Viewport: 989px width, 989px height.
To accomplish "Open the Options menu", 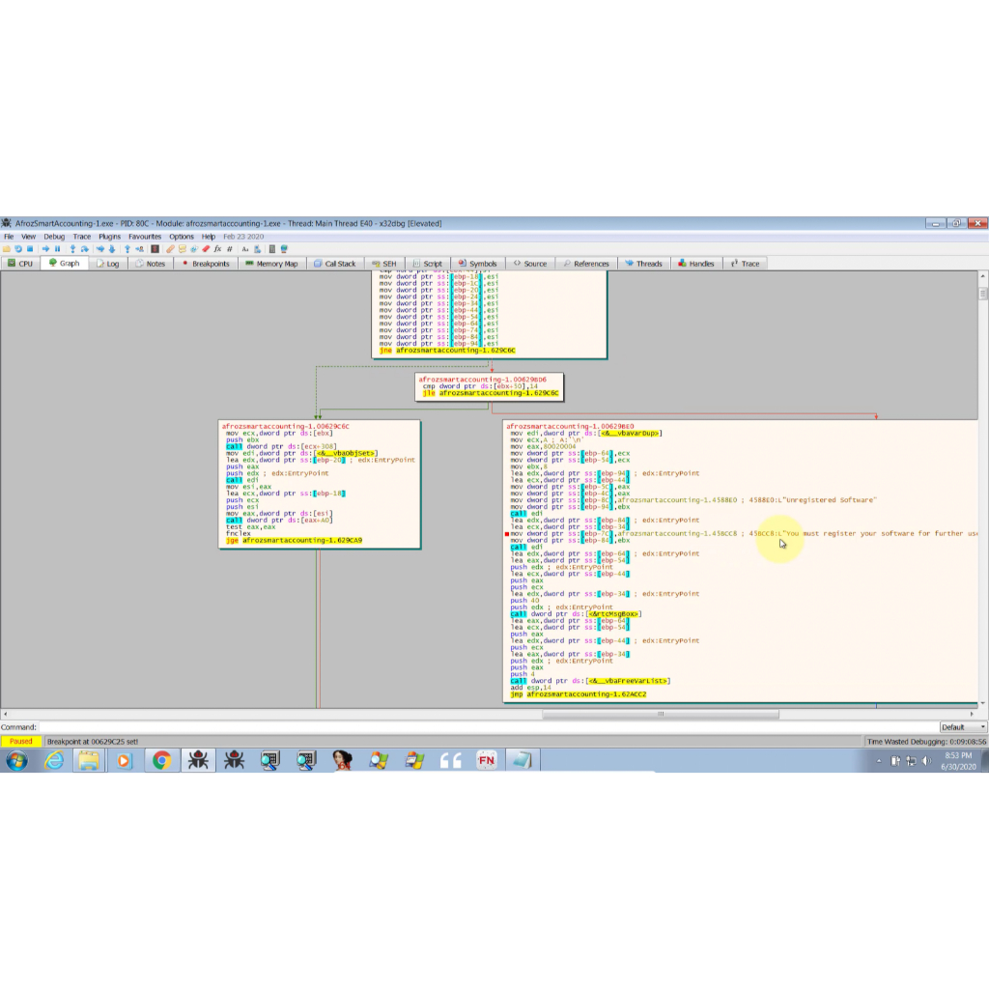I will point(182,237).
